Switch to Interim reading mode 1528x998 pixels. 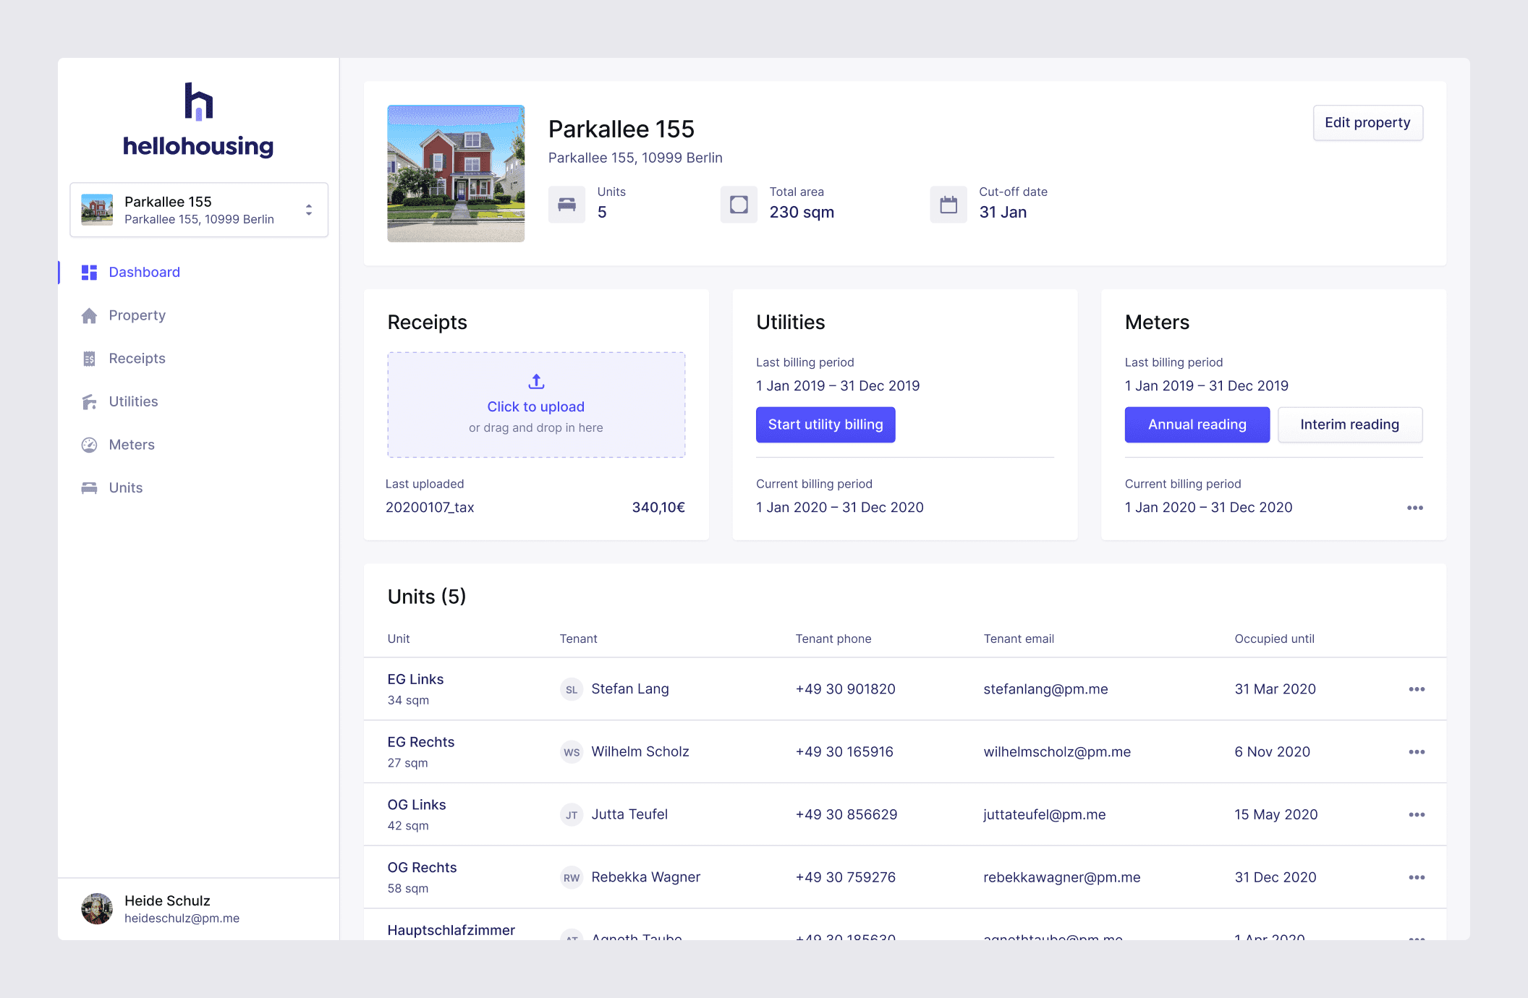pyautogui.click(x=1350, y=425)
